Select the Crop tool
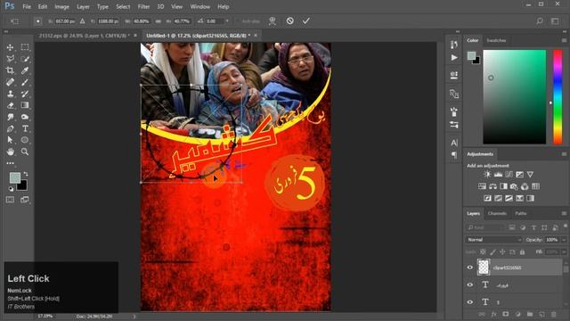The width and height of the screenshot is (570, 321). point(10,70)
